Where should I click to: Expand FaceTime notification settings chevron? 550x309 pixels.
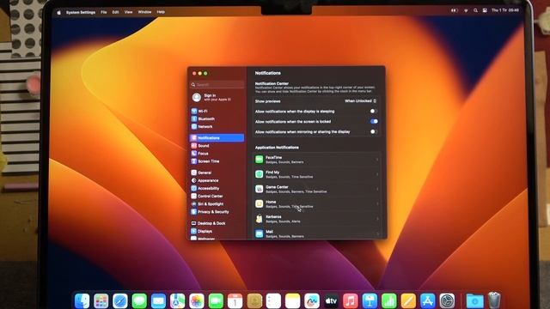377,160
